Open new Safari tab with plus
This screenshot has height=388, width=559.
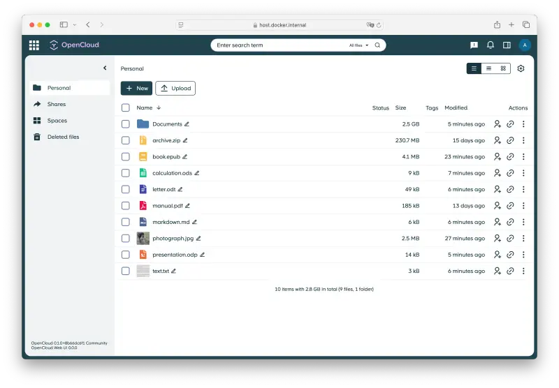(x=511, y=24)
